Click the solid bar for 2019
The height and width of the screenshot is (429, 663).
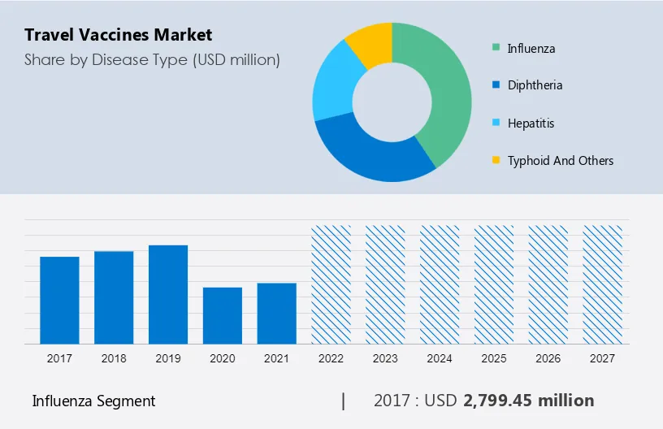(x=168, y=295)
